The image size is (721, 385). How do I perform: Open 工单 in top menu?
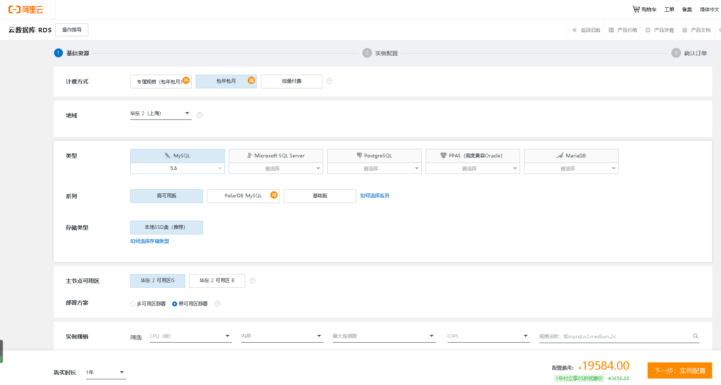point(669,10)
